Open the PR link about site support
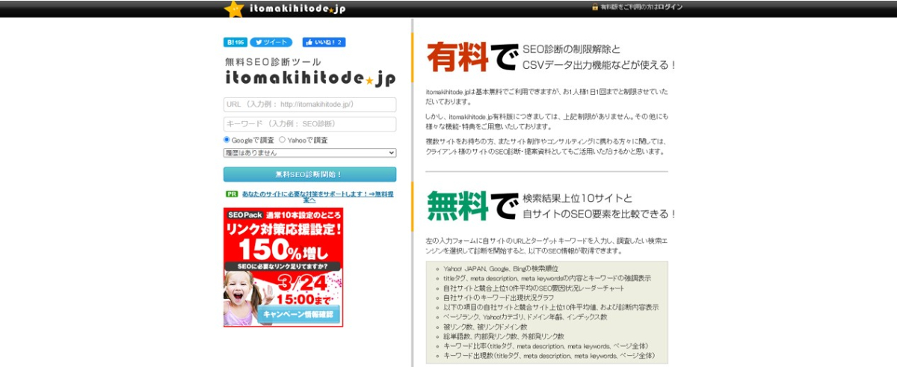Image resolution: width=897 pixels, height=367 pixels. (318, 197)
